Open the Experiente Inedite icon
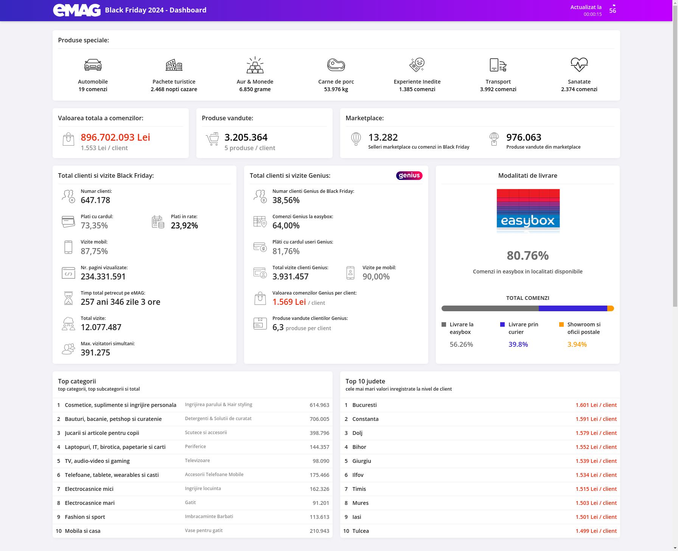 pyautogui.click(x=417, y=65)
